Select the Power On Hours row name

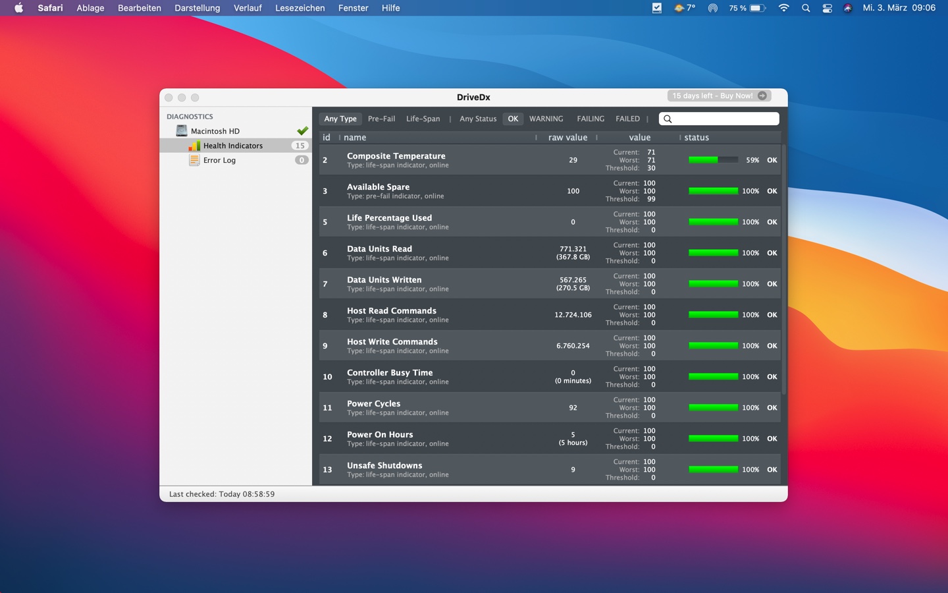click(380, 435)
